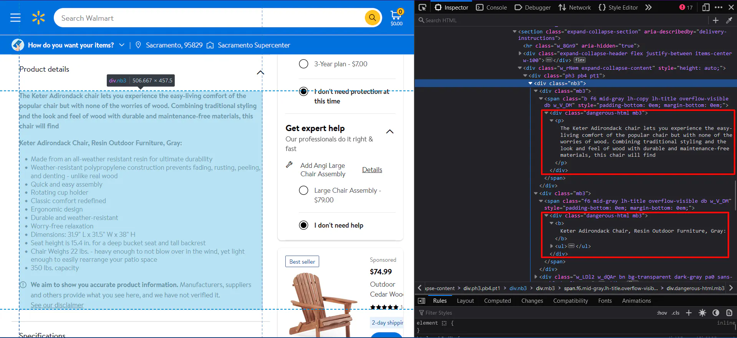Open the Layout sidebar tab
Image resolution: width=737 pixels, height=338 pixels.
(x=465, y=301)
